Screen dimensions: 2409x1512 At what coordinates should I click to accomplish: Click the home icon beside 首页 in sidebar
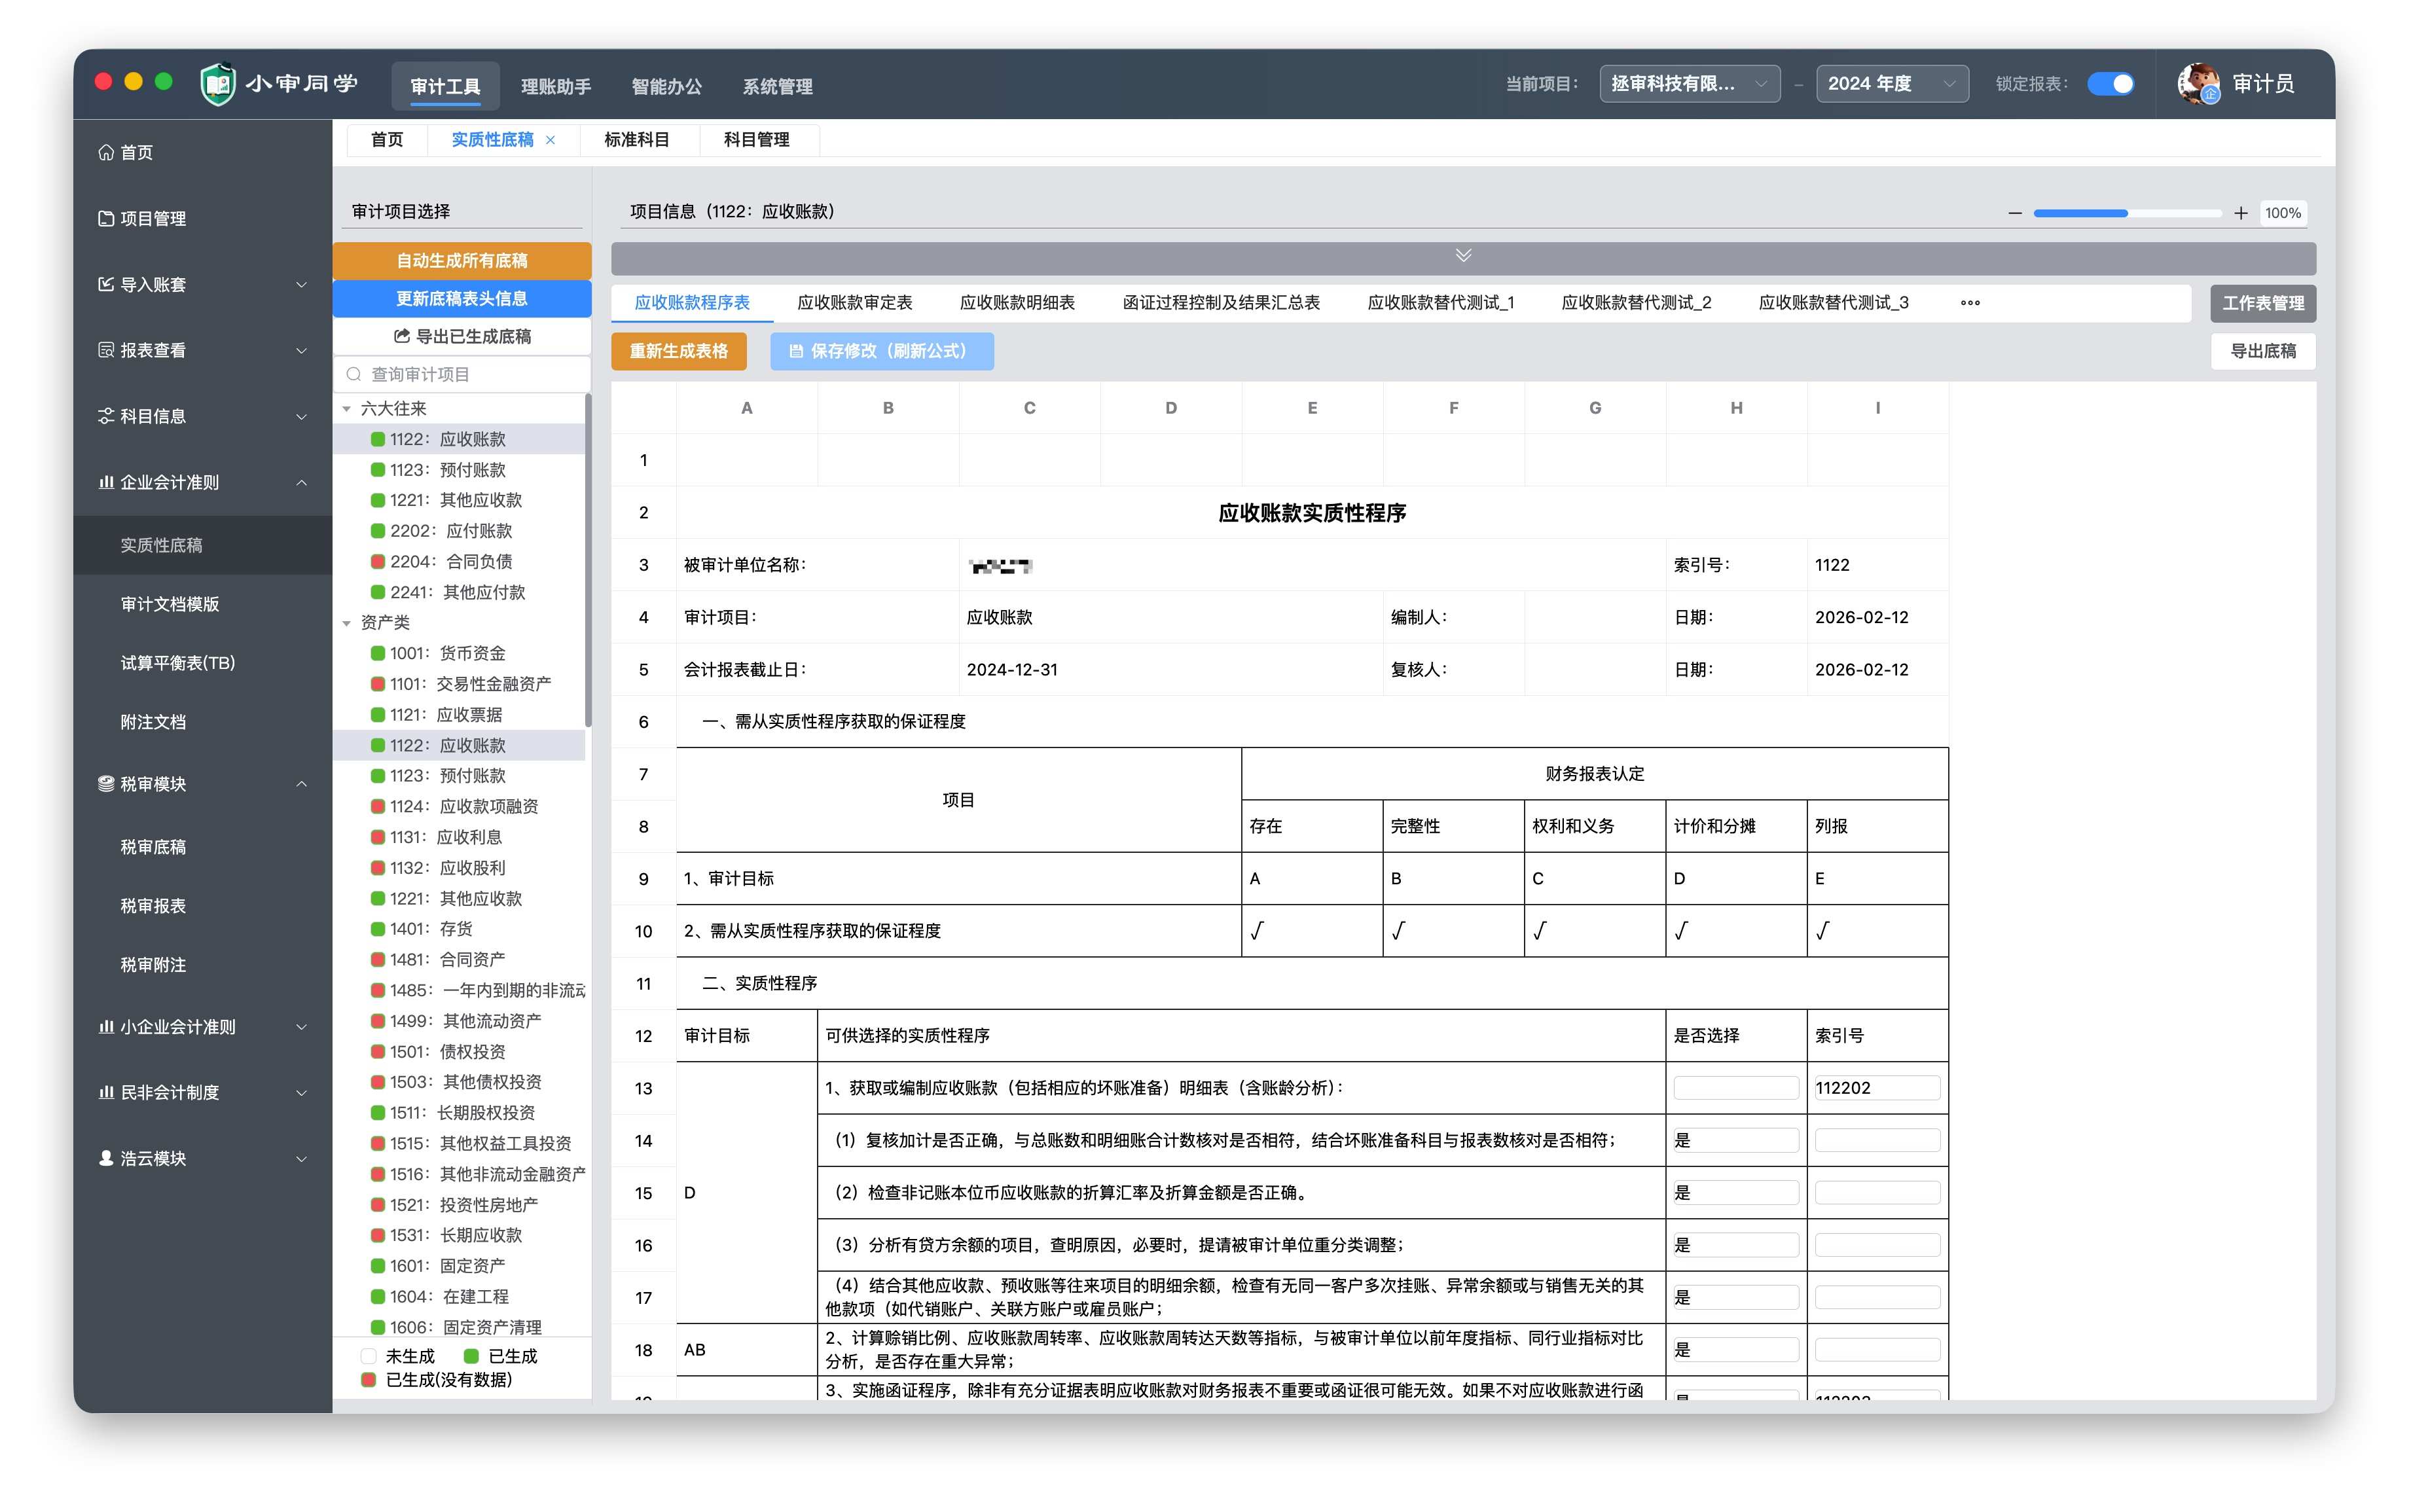pyautogui.click(x=106, y=152)
